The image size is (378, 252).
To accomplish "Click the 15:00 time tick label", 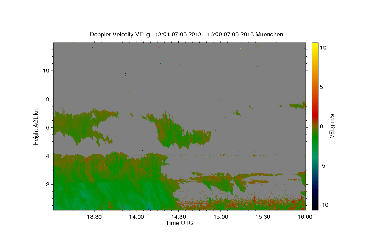I will 221,217.
